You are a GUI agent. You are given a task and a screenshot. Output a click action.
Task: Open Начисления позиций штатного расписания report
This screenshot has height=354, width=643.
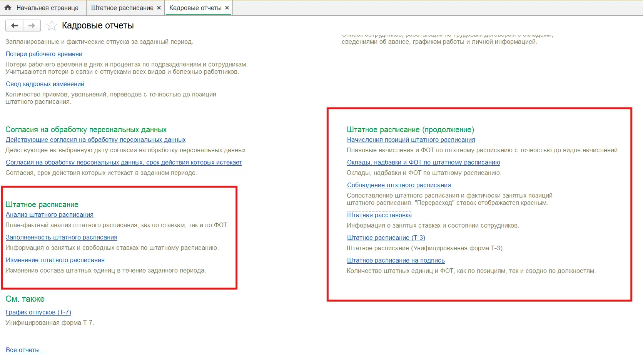coord(411,140)
